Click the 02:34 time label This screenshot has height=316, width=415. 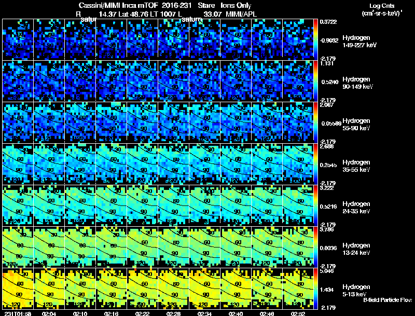click(x=204, y=313)
